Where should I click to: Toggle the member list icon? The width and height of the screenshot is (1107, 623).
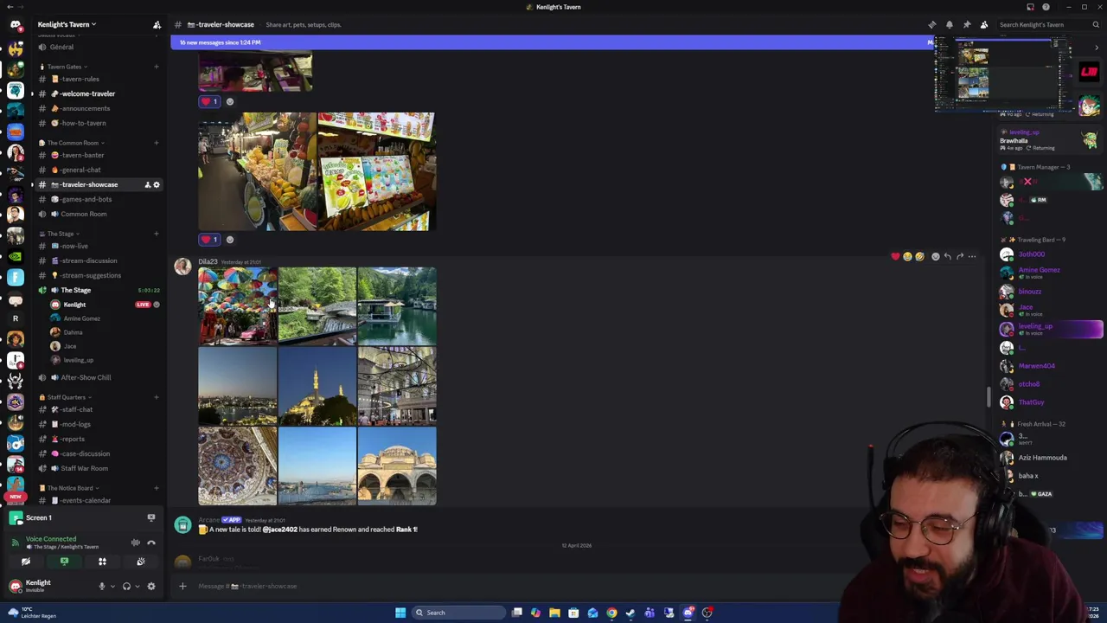click(x=983, y=24)
